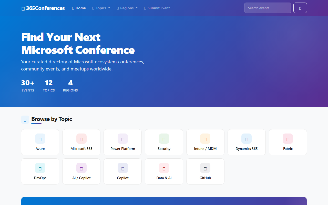328x205 pixels.
Task: Click the Intune / MDM card label
Action: (x=205, y=149)
